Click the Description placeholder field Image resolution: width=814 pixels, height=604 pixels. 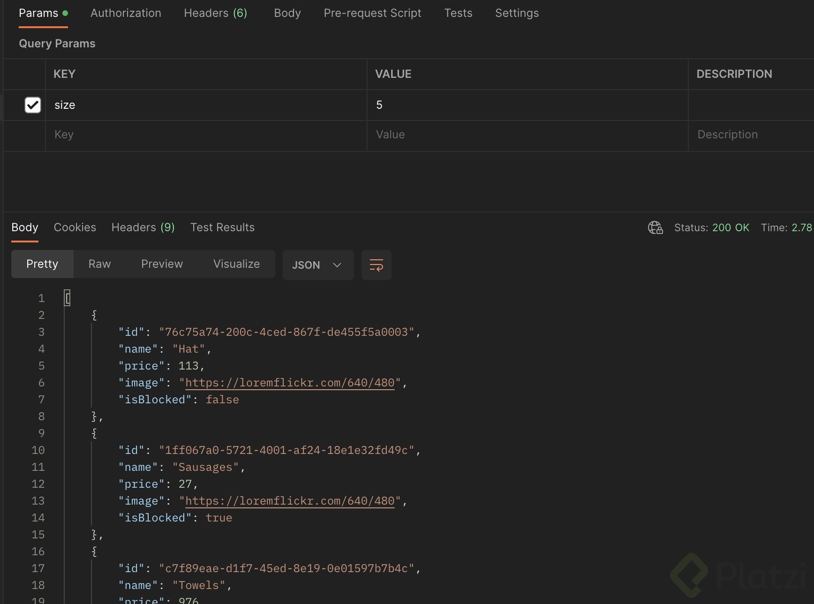tap(751, 135)
